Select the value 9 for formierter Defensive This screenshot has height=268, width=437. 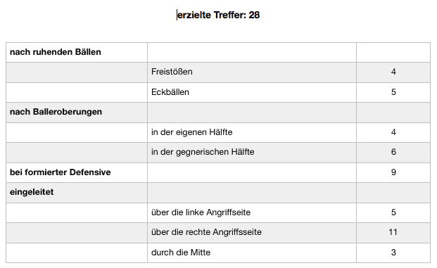[393, 173]
